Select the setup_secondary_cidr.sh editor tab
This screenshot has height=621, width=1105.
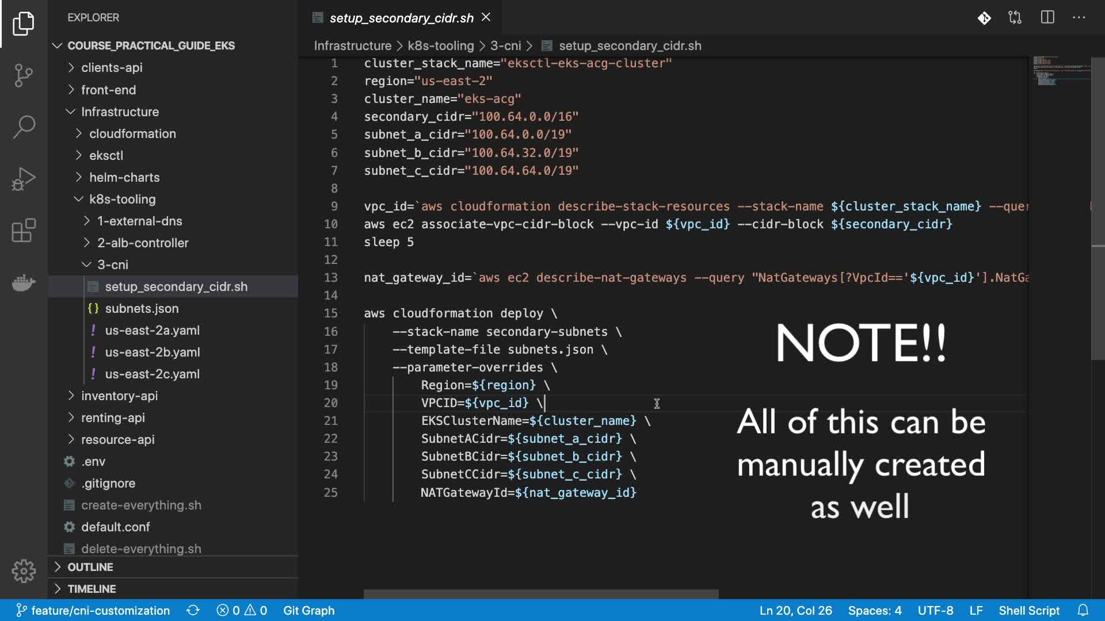click(401, 18)
